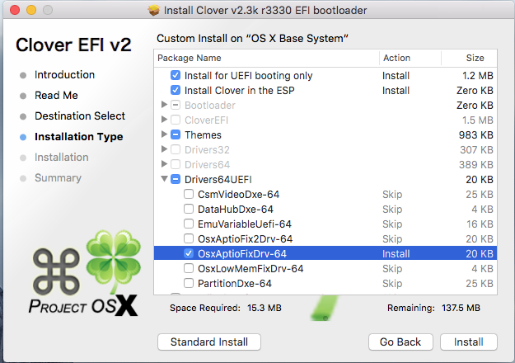This screenshot has height=363, width=515.
Task: Click the Action column header
Action: pos(410,59)
